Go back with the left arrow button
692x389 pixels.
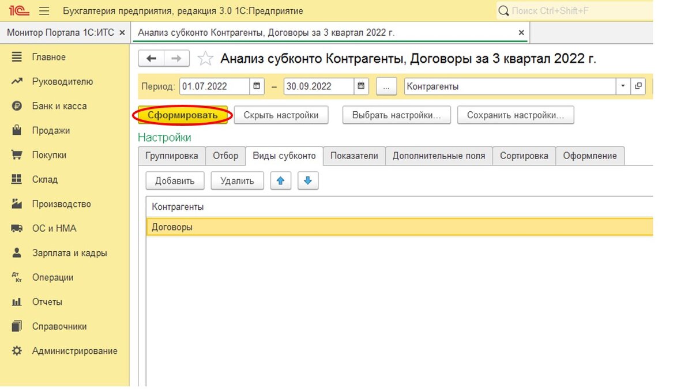pos(151,58)
